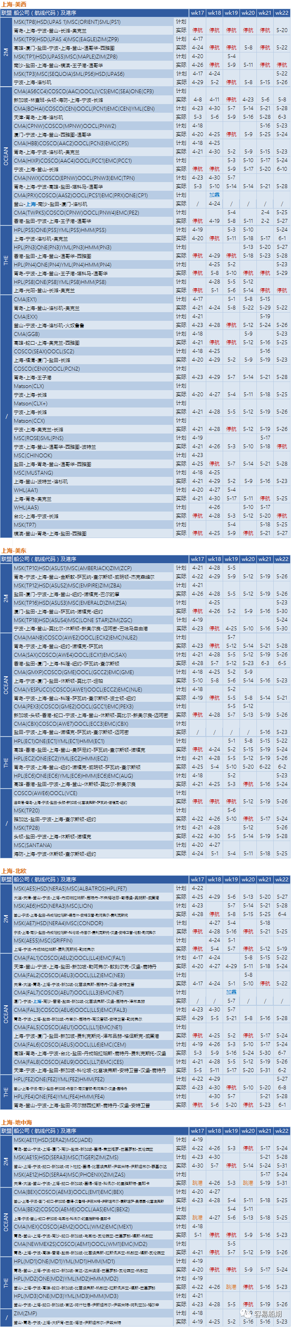The image size is (291, 1327).
Task: Select wk18 column header in 上海-地中海 table
Action: (214, 1131)
